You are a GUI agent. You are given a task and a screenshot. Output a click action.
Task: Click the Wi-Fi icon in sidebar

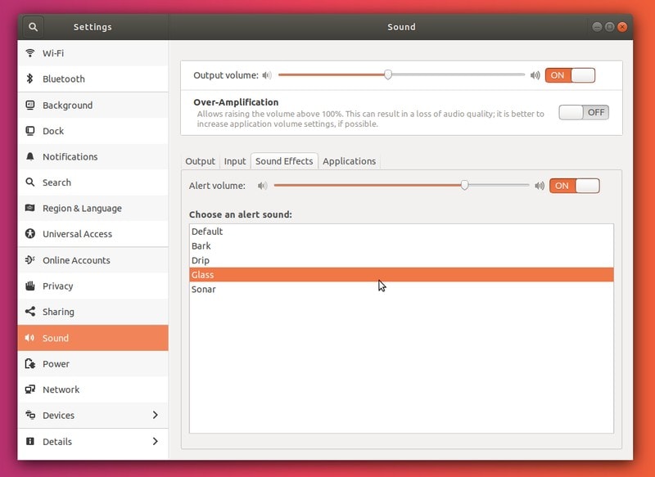[x=30, y=53]
